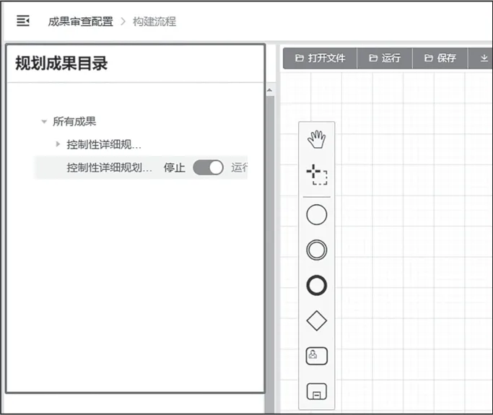The height and width of the screenshot is (415, 493).
Task: Activate the lasso selection tool
Action: pos(317,175)
